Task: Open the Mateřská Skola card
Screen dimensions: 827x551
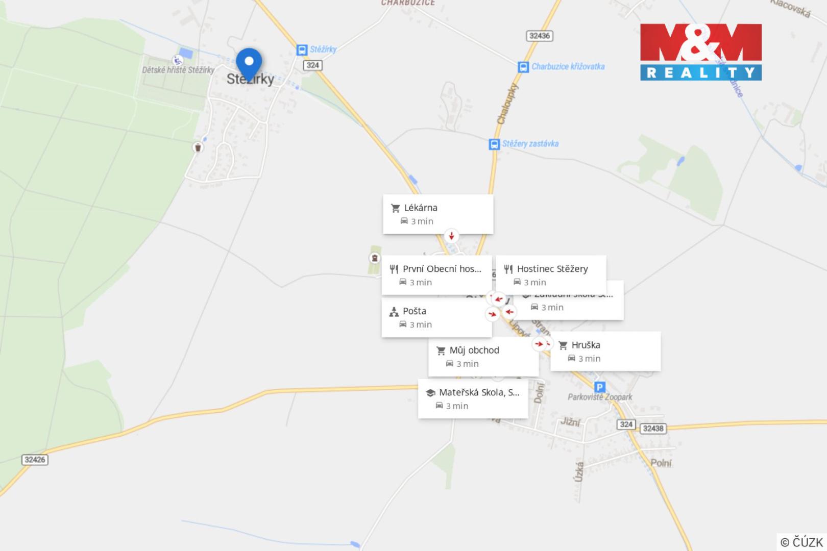Action: pyautogui.click(x=473, y=399)
